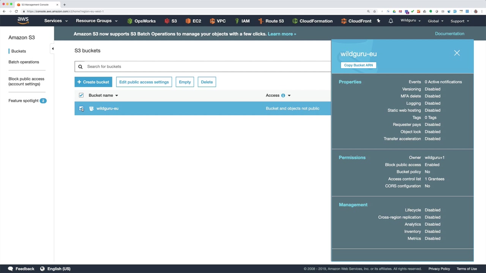Open Chrome's three-dot menu
Viewport: 486px width, 273px height.
click(482, 11)
